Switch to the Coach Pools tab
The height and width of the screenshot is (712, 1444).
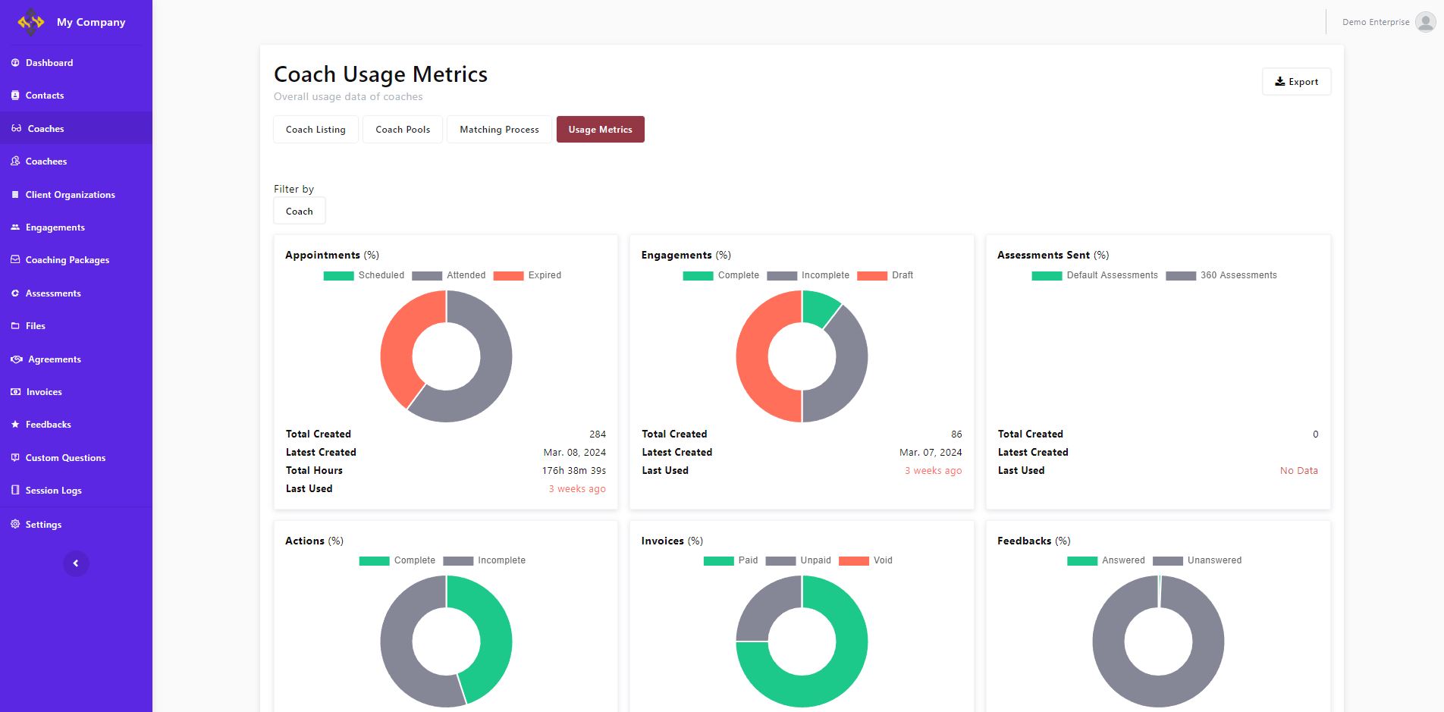coord(403,130)
